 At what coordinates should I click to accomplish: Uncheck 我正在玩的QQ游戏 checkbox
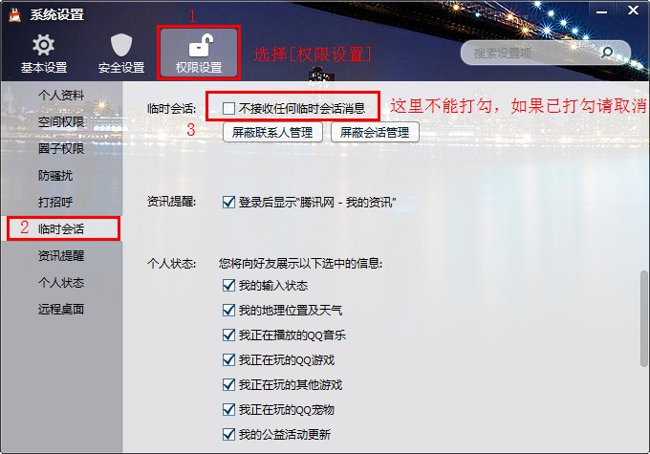point(228,360)
